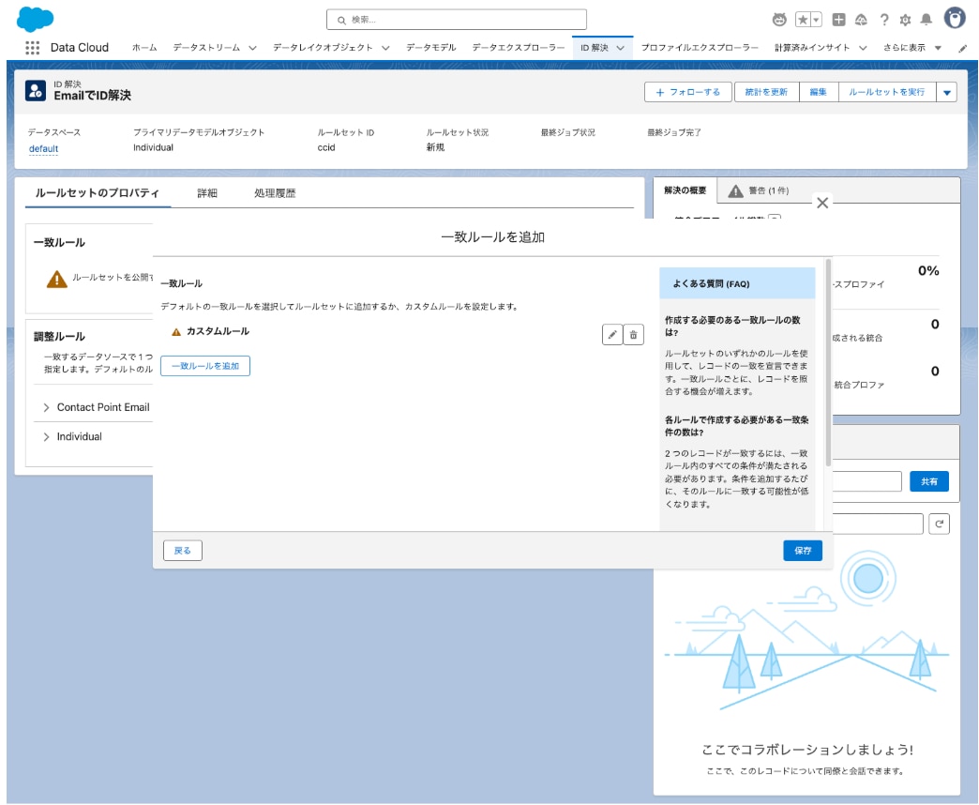The height and width of the screenshot is (805, 979).
Task: Open the さらに表示 navigation dropdown
Action: click(911, 48)
